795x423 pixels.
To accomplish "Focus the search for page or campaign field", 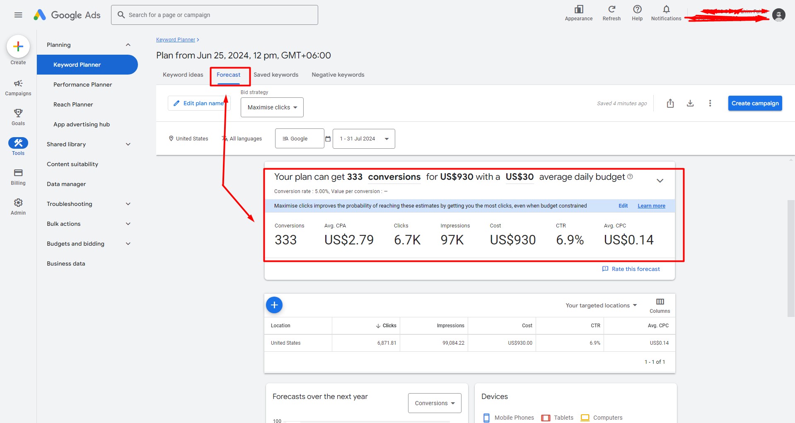I will click(x=215, y=15).
